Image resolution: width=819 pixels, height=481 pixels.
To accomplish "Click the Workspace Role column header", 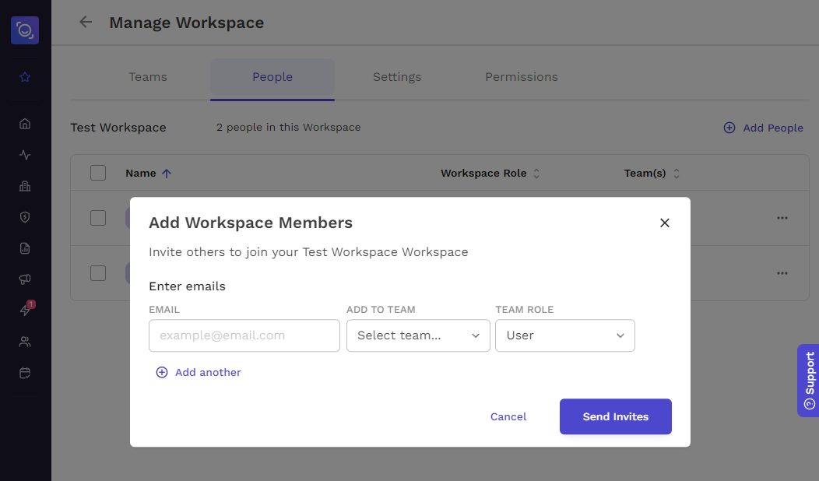I will point(483,174).
